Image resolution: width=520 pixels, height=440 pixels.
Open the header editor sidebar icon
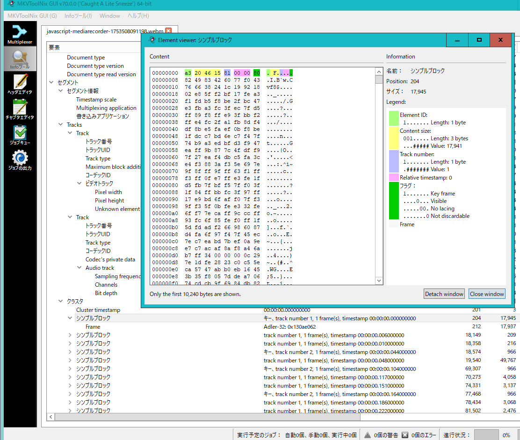pyautogui.click(x=20, y=84)
